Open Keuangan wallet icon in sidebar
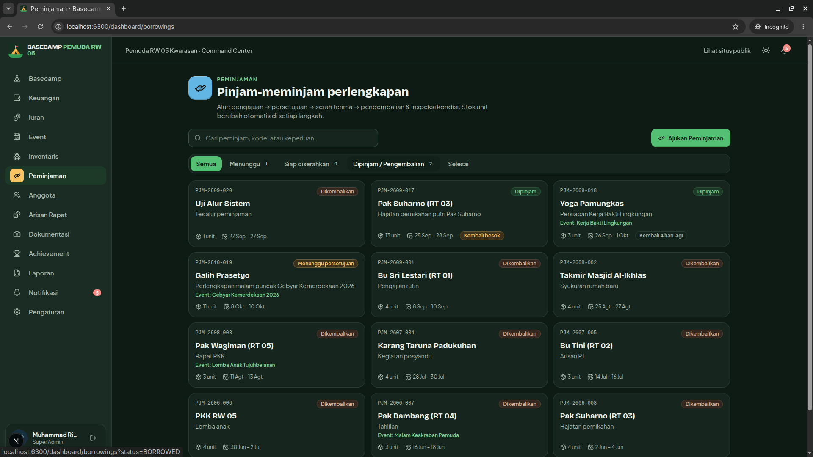Image resolution: width=813 pixels, height=457 pixels. click(17, 98)
